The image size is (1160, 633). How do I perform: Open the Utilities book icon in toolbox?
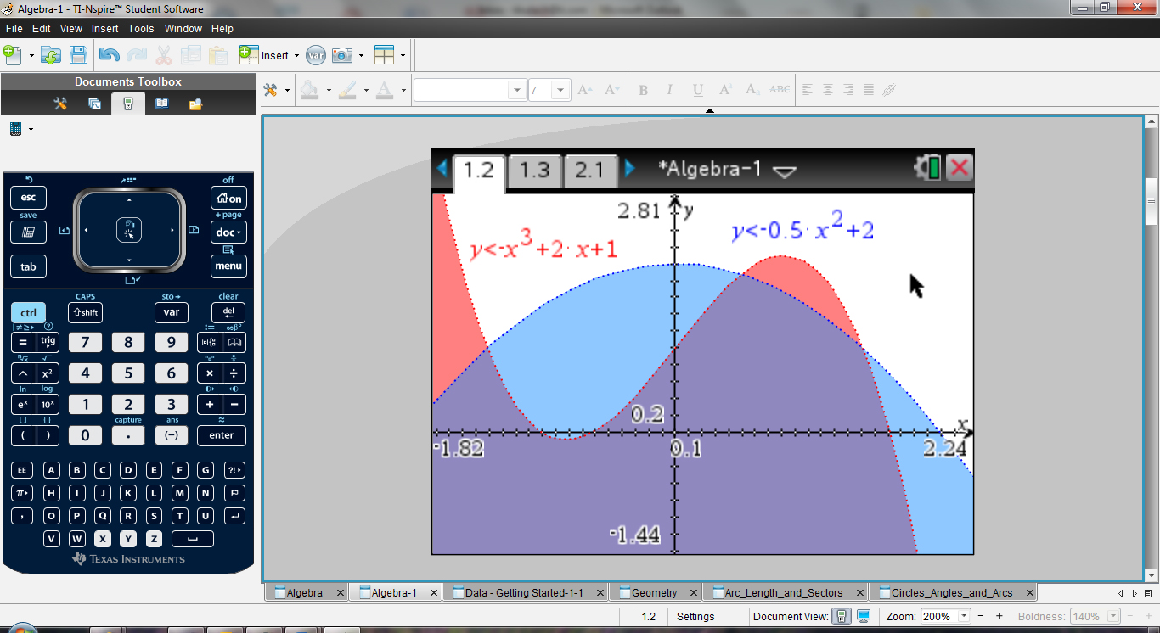tap(161, 104)
